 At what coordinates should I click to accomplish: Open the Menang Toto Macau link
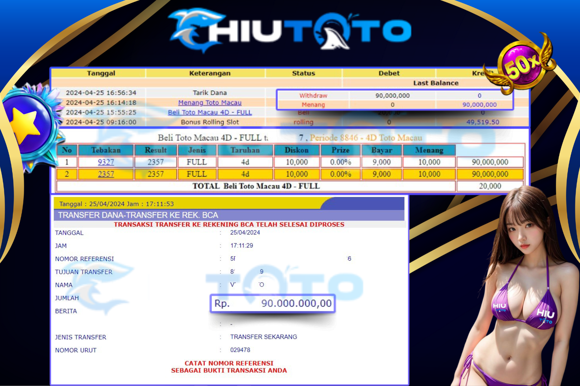coord(210,103)
